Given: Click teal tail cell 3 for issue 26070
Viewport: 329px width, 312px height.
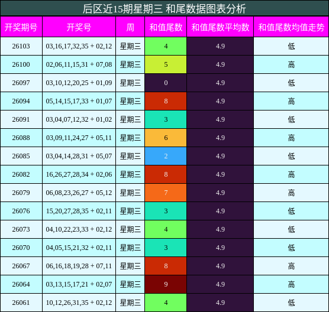Looking at the screenshot, I should tap(166, 248).
